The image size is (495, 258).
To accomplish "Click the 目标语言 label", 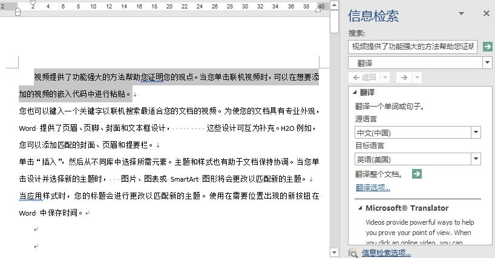I will coord(370,146).
